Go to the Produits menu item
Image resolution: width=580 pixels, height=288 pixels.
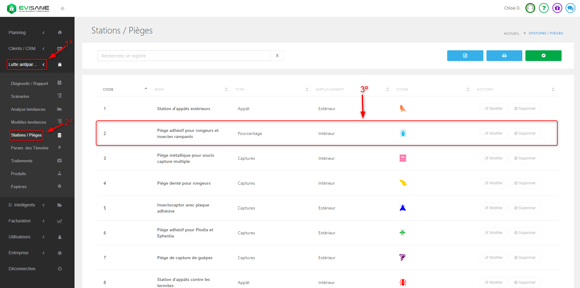click(18, 174)
